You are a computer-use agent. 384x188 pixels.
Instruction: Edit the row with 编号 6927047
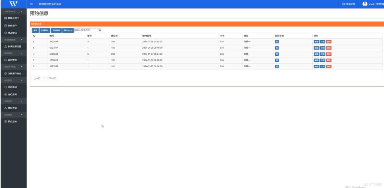coord(317,48)
